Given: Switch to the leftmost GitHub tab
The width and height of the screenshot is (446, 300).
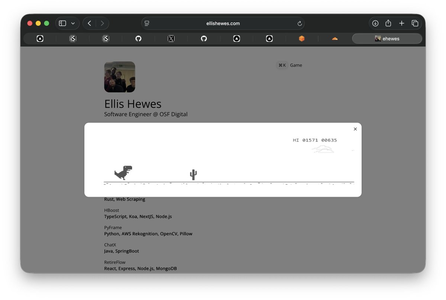Looking at the screenshot, I should pos(138,39).
